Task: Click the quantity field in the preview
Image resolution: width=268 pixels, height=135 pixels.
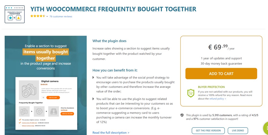Action: point(43,98)
